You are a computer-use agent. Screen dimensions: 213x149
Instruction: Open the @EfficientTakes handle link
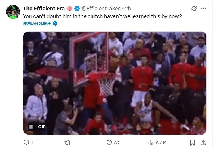(101, 9)
